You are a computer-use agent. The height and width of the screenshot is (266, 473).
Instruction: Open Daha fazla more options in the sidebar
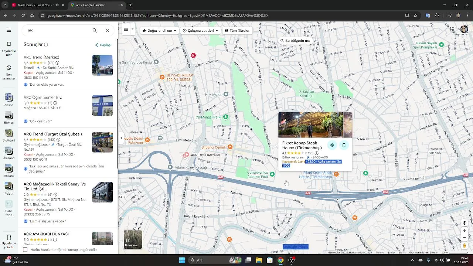tap(9, 208)
